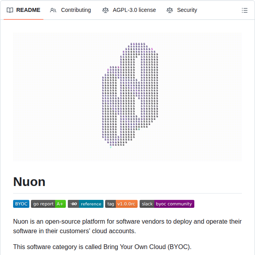Click the tag v1.0.0rc badge
Viewport: 255px width, 255px height.
[x=121, y=204]
